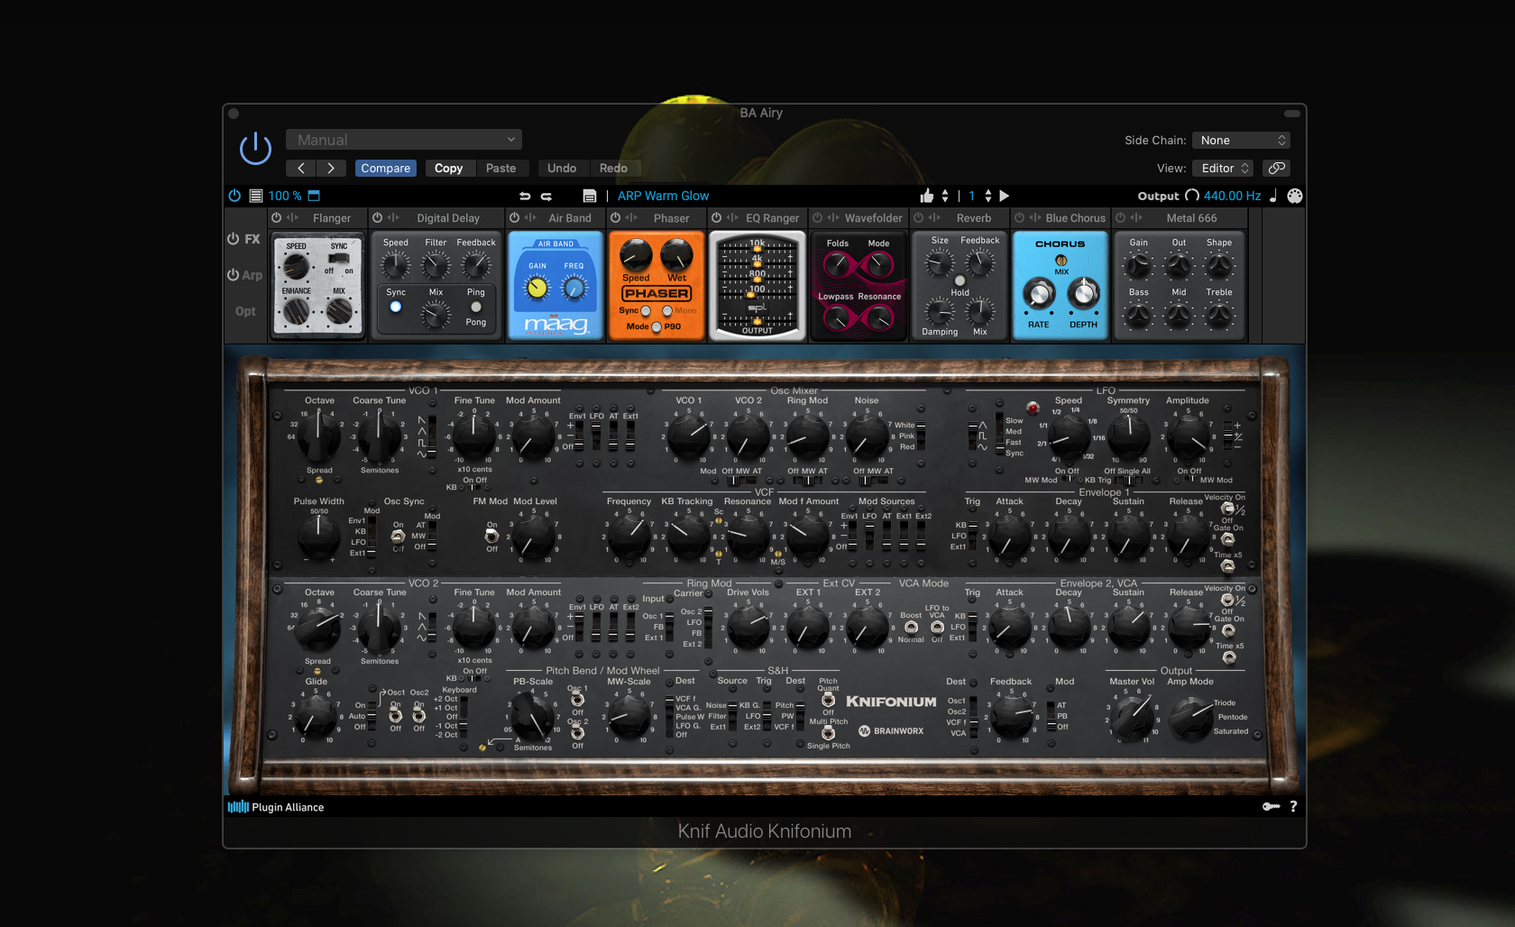
Task: Click the thumbs-up like icon
Action: point(927,196)
